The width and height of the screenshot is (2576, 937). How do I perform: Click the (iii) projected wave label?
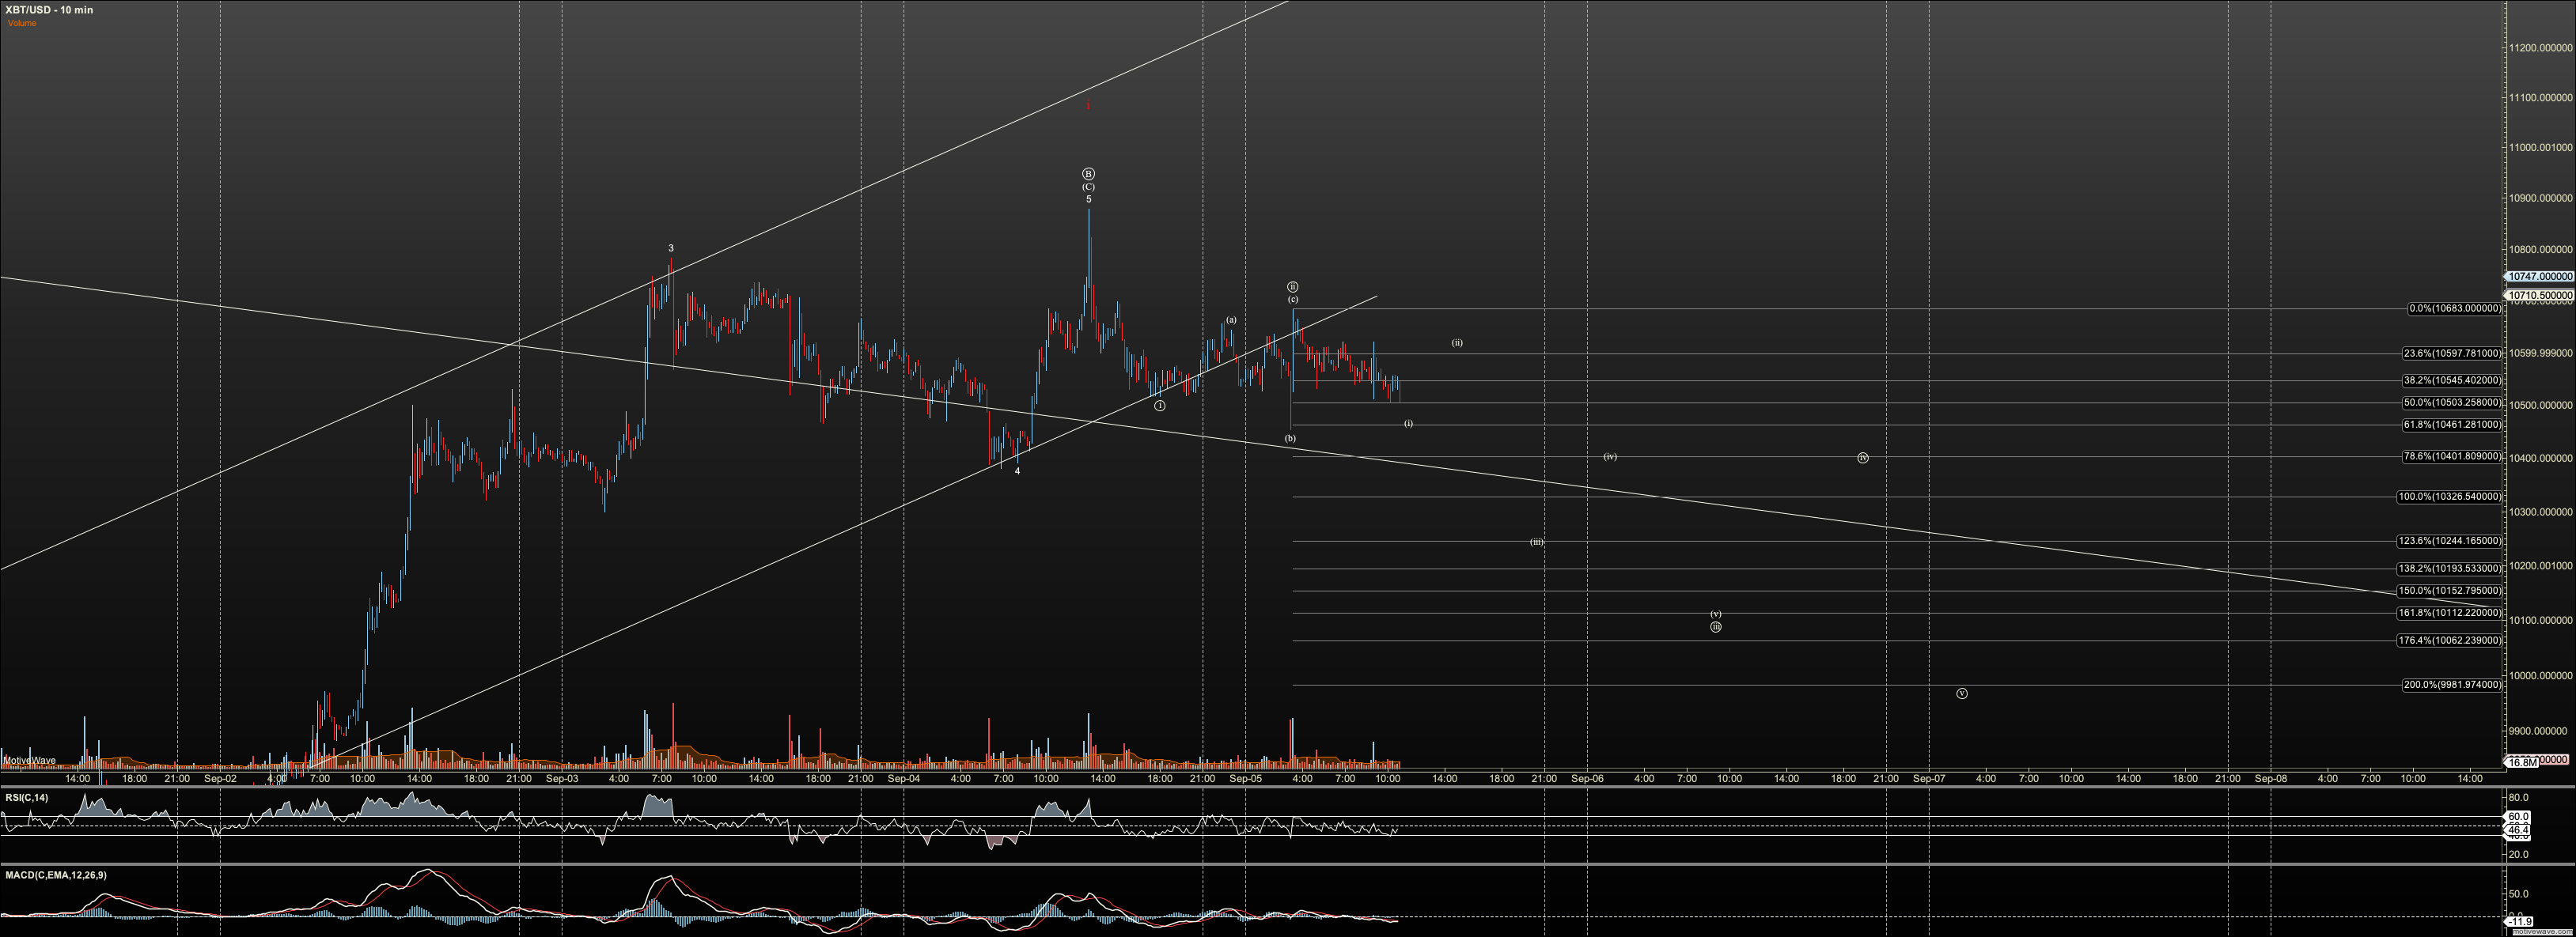1536,542
